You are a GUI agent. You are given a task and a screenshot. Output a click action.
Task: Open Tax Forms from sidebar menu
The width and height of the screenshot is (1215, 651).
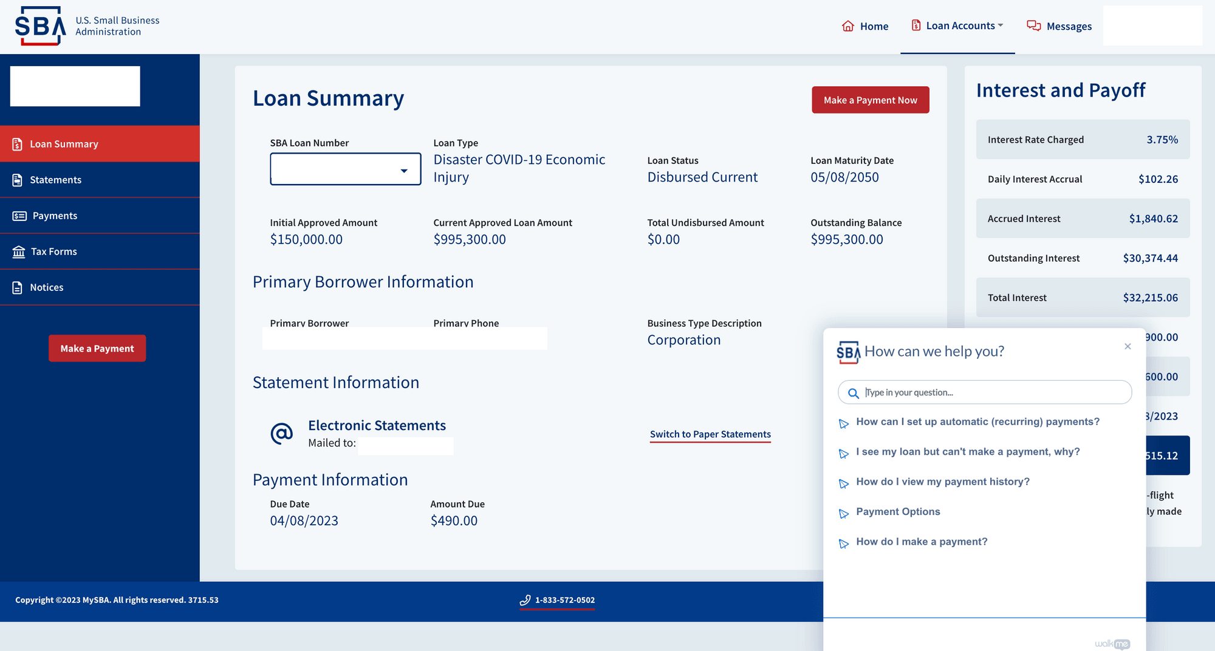coord(54,251)
